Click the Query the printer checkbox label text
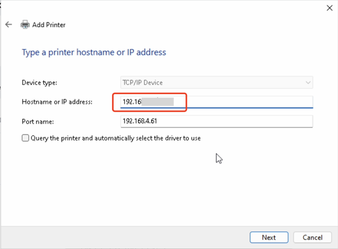Screen dimensions: 338x249 pyautogui.click(x=116, y=138)
